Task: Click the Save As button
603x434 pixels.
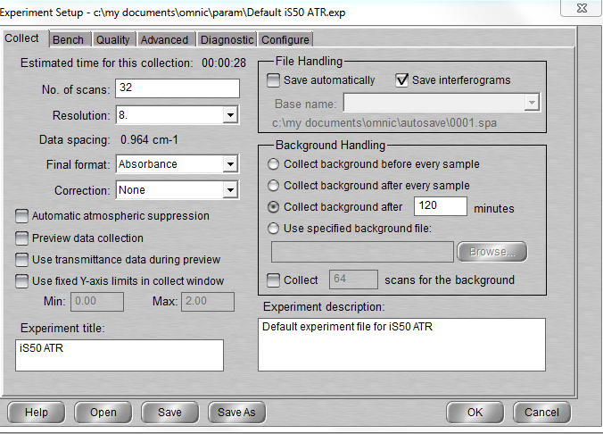Action: pos(236,413)
